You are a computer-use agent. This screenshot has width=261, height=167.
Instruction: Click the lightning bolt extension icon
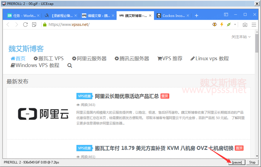point(222,25)
